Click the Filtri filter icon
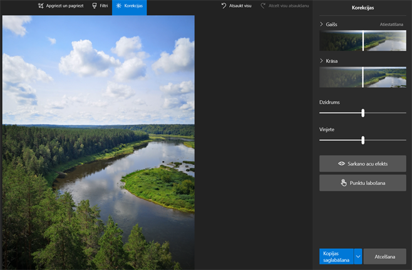The image size is (412, 270). (x=94, y=6)
